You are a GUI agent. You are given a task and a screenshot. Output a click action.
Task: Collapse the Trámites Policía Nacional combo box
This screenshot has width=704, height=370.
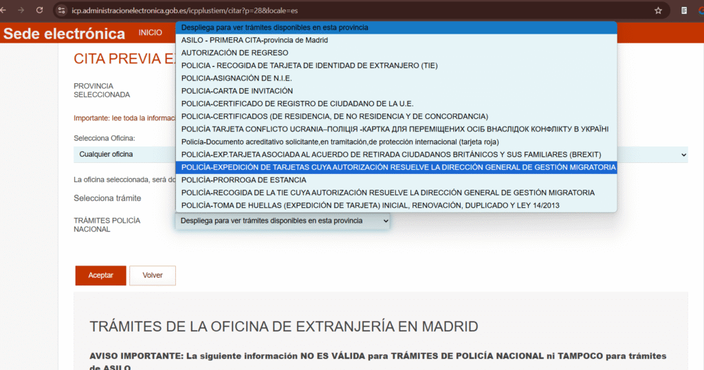pyautogui.click(x=282, y=221)
